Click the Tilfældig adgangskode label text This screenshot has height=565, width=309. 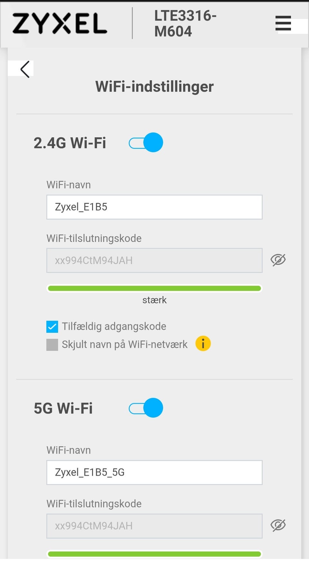(114, 326)
